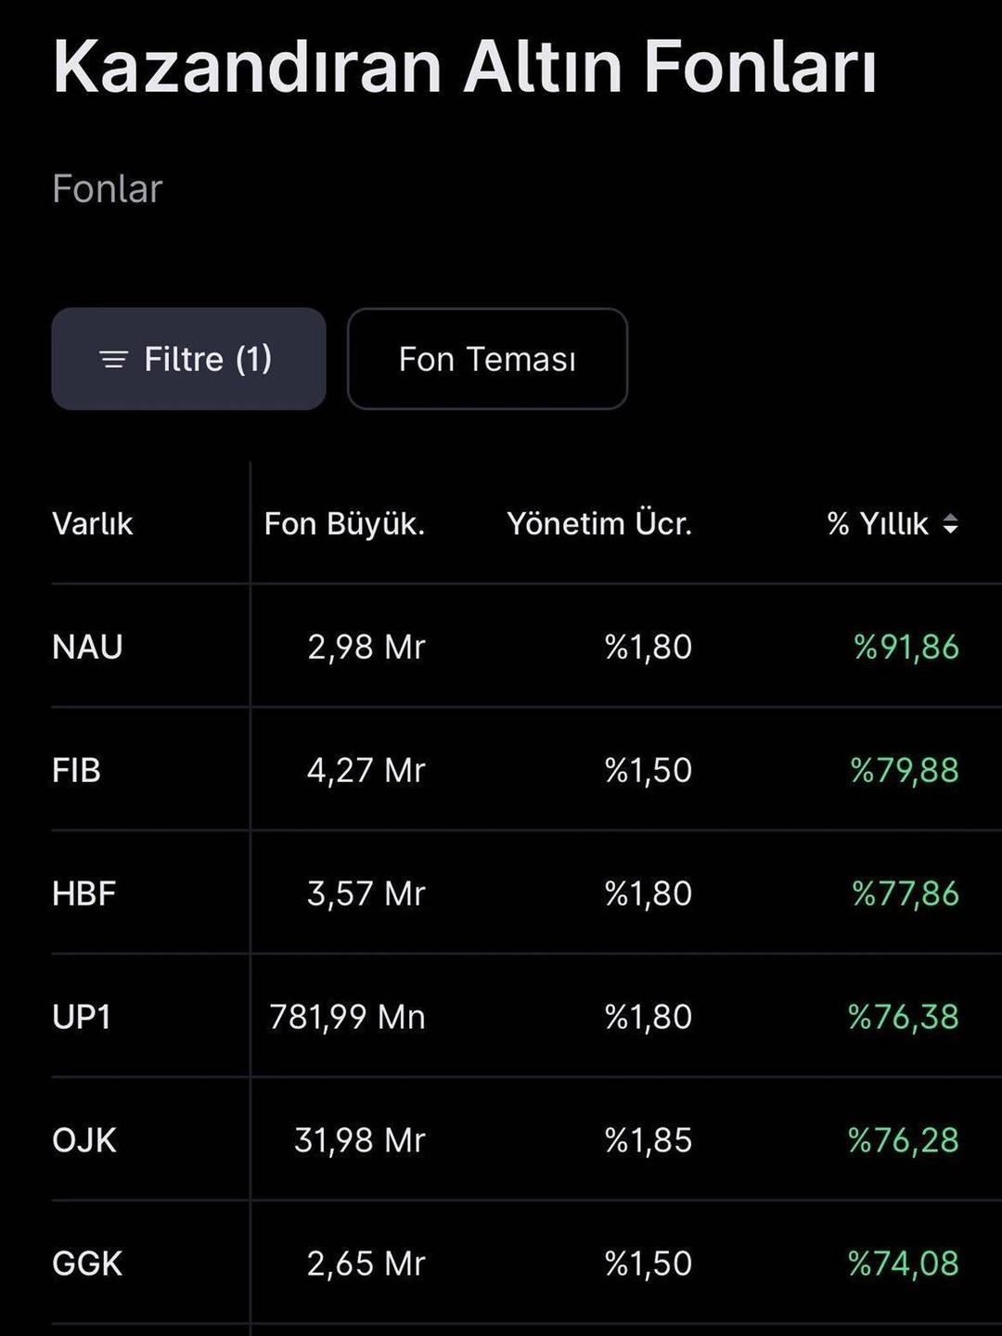Click FIB yearly return %79,88
1002x1336 pixels.
[905, 770]
